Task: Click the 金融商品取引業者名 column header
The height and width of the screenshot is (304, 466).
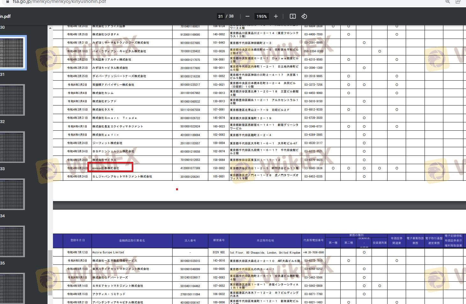Action: [132, 241]
